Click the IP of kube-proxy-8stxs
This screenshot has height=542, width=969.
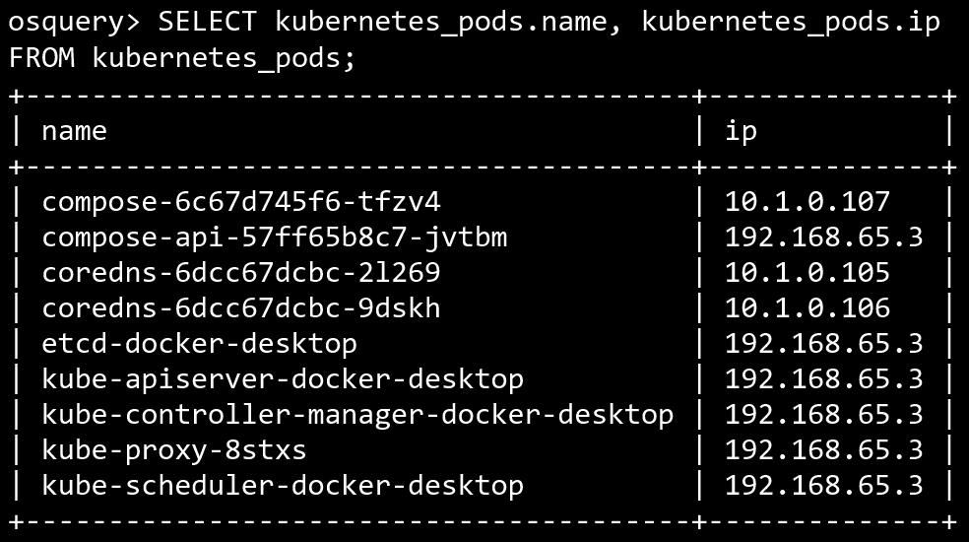pyautogui.click(x=824, y=450)
